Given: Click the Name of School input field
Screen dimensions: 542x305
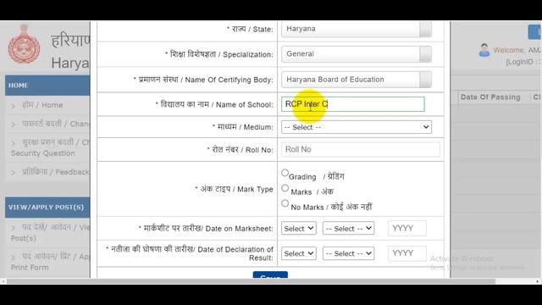Looking at the screenshot, I should 353,104.
